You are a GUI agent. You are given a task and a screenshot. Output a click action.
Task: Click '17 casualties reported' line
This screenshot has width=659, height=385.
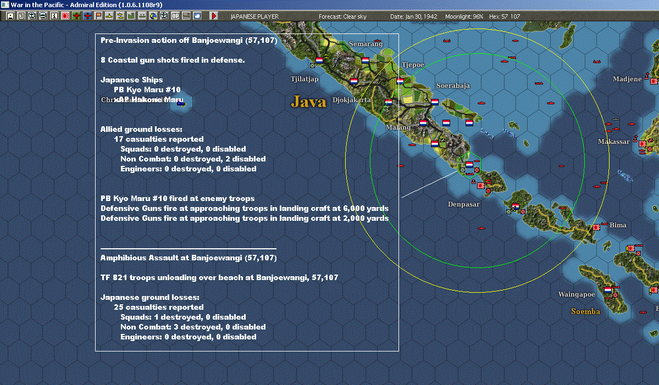point(159,139)
